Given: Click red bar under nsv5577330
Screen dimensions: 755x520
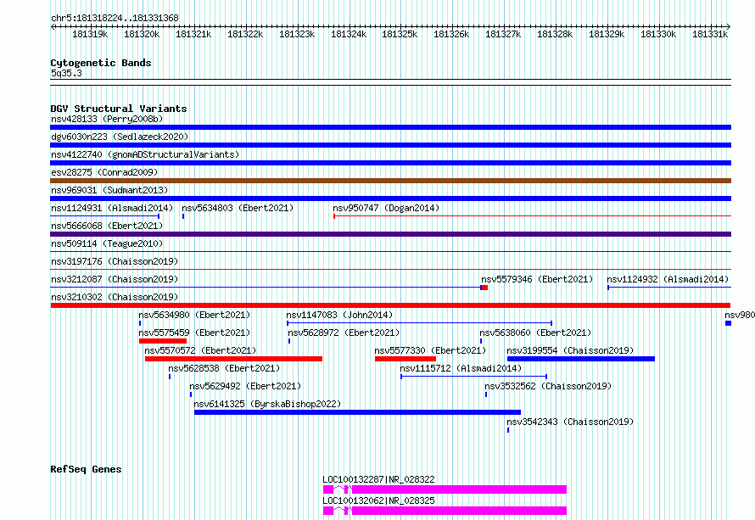Looking at the screenshot, I should click(x=405, y=359).
